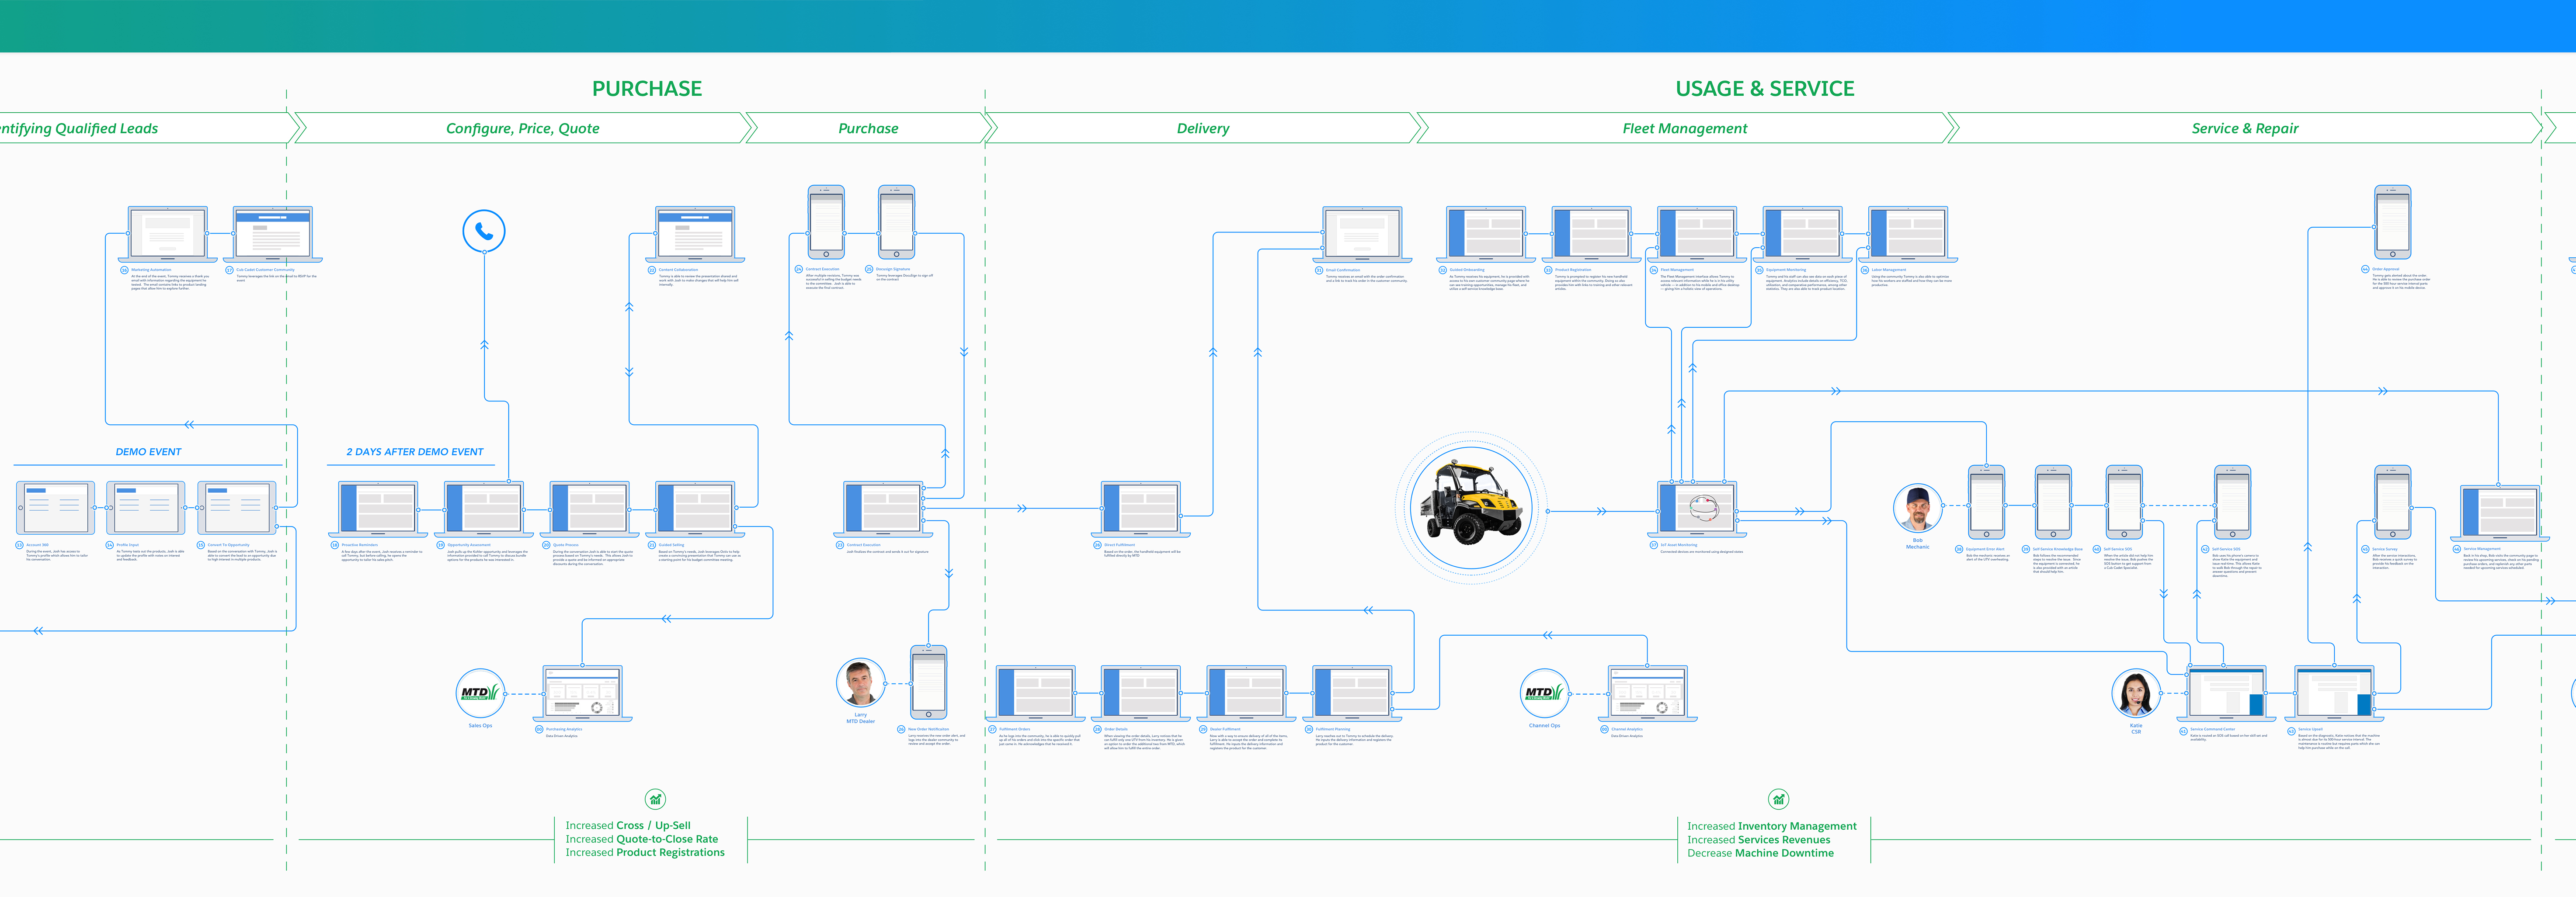Viewport: 2576px width, 897px height.
Task: Open the Proactive Reminders laptop mockup
Action: [379, 509]
